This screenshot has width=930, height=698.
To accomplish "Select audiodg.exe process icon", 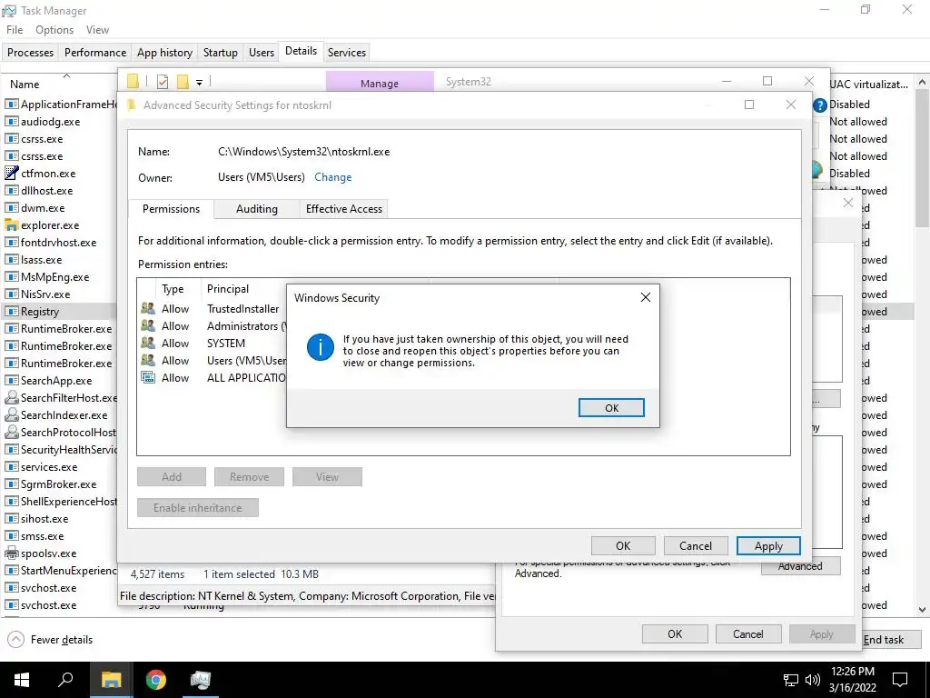I will [11, 121].
